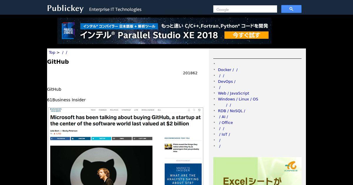353x185 pixels.
Task: Click the Markets Insider ad in screenshot
Action: [183, 174]
